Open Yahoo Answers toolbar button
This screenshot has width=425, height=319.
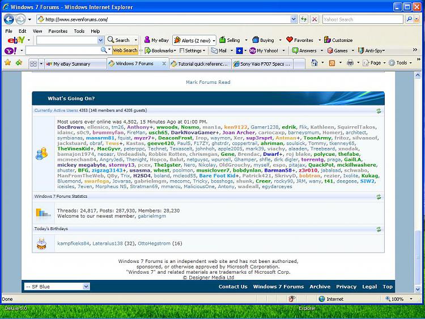304,50
